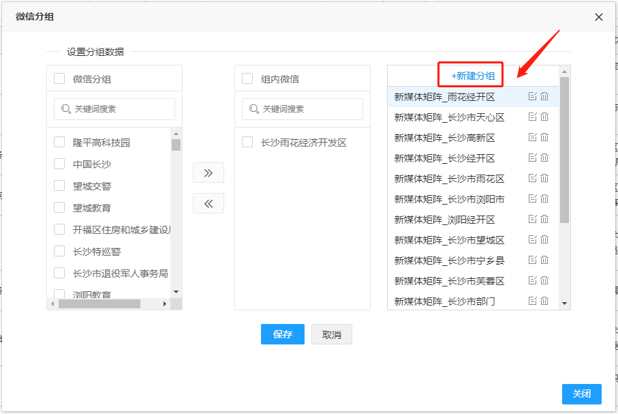Image resolution: width=618 pixels, height=414 pixels.
Task: Focus the 组内微信 keyword search field
Action: (308, 109)
